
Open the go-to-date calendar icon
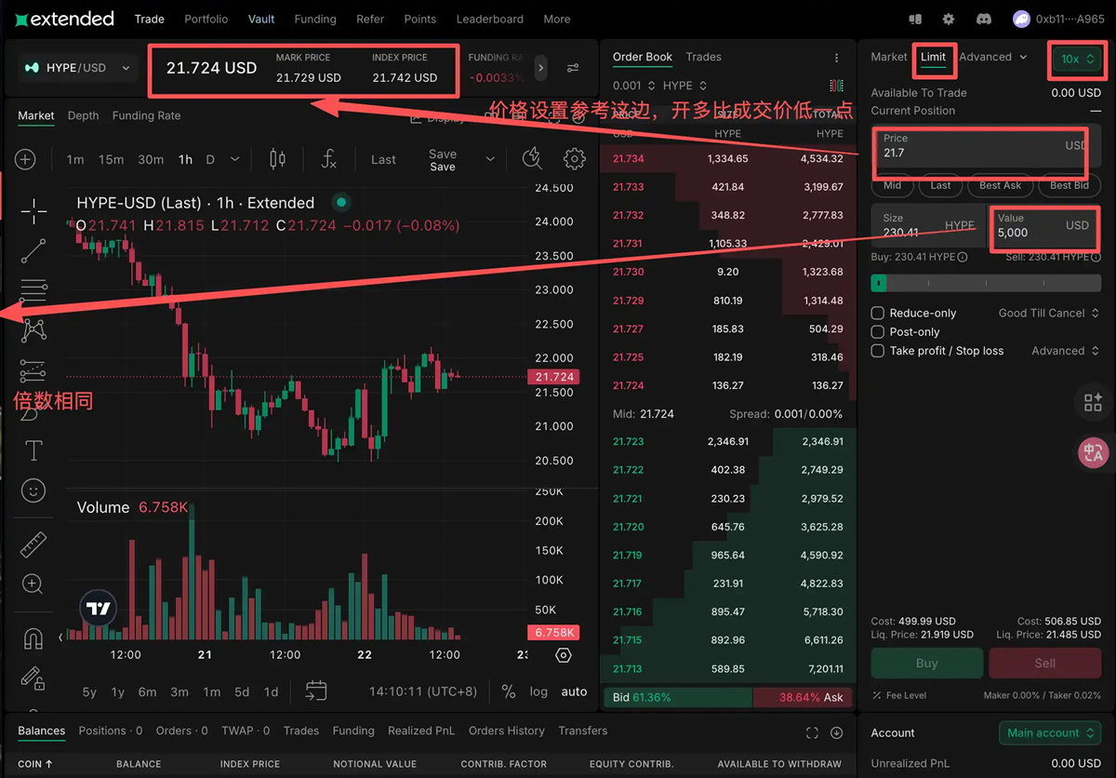point(316,691)
